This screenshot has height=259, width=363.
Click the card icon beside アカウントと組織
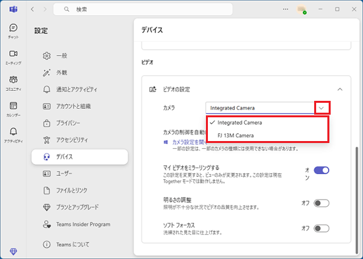[x=47, y=106]
